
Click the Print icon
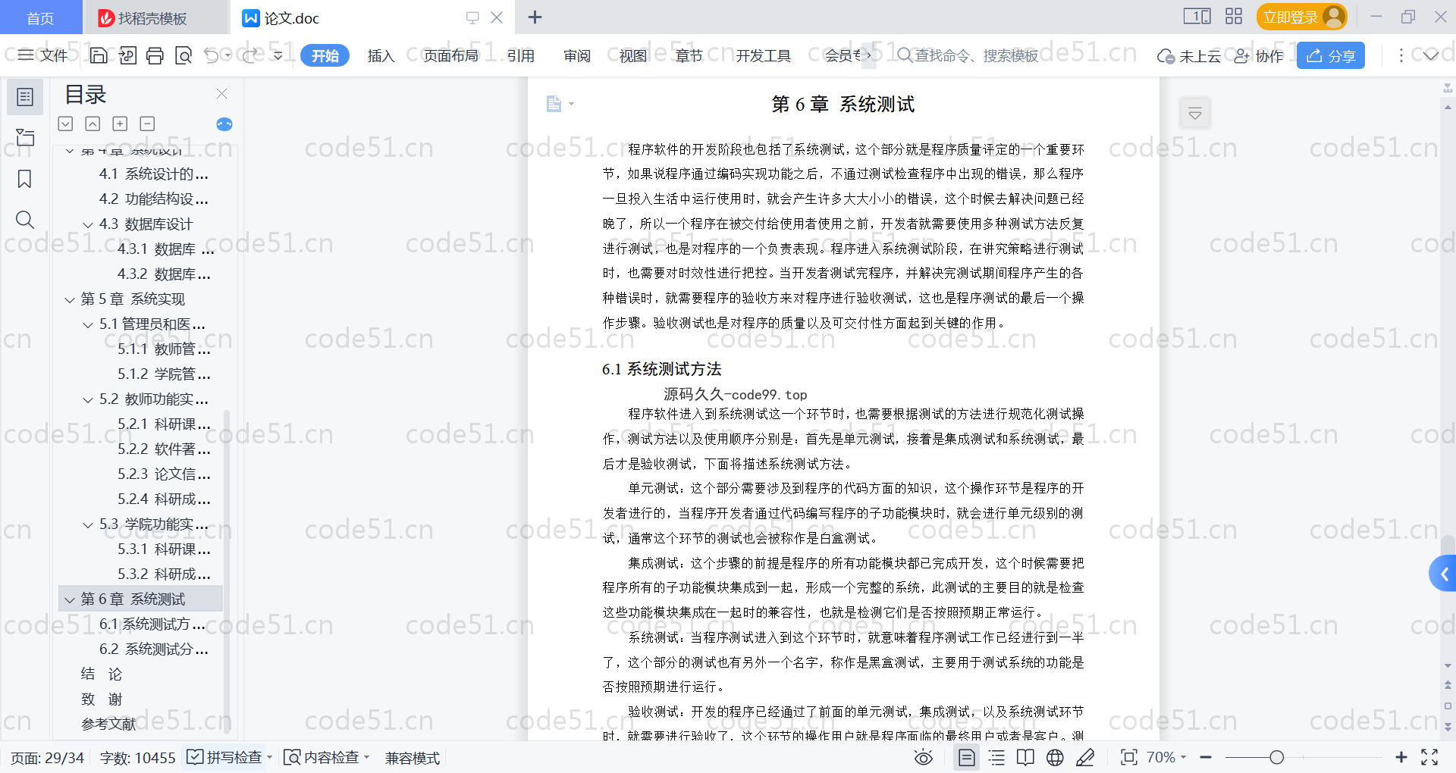155,55
